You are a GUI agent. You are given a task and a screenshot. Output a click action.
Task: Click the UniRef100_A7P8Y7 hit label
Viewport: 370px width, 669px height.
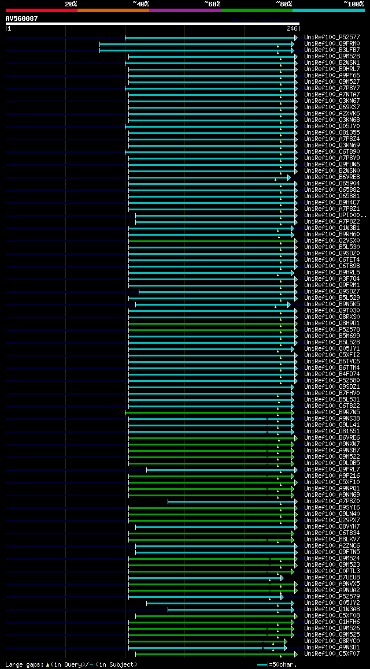point(332,88)
